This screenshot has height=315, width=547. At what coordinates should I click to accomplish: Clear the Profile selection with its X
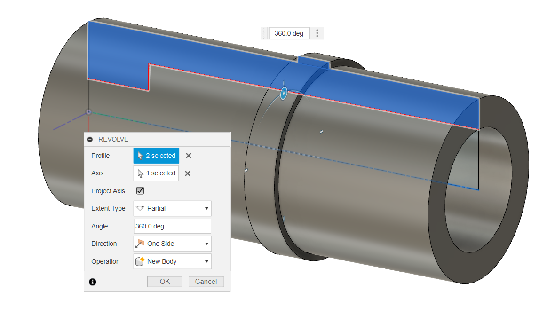188,155
